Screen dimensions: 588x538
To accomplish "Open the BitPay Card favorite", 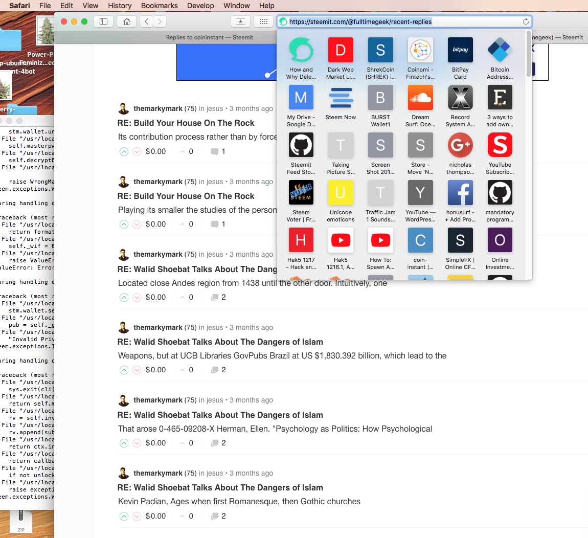I will click(460, 58).
